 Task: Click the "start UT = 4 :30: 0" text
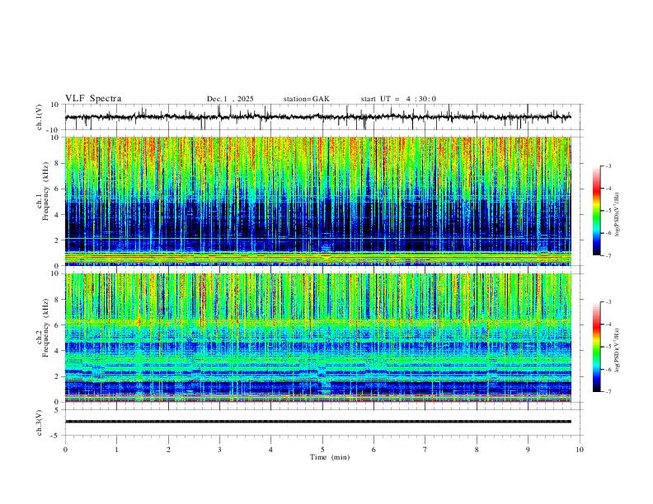coord(398,99)
